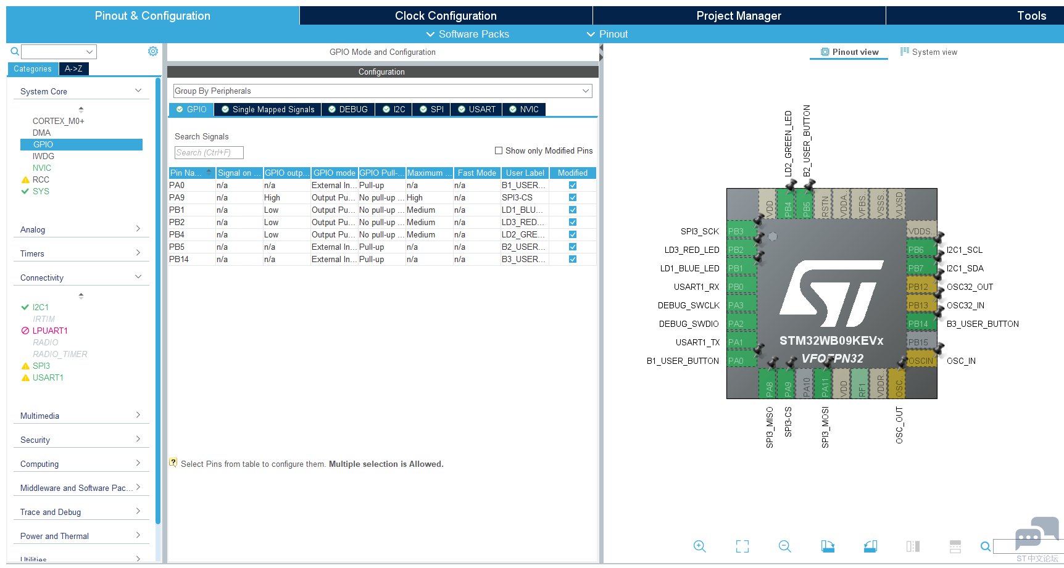Zoom out of the chip pinout view
The width and height of the screenshot is (1064, 568).
click(x=785, y=546)
